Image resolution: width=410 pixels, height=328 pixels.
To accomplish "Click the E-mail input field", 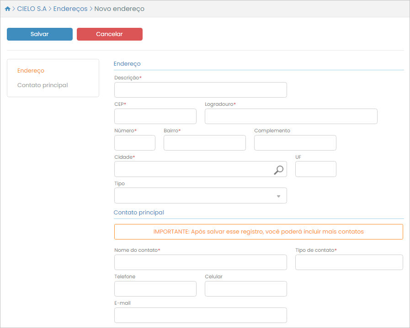I will click(200, 315).
